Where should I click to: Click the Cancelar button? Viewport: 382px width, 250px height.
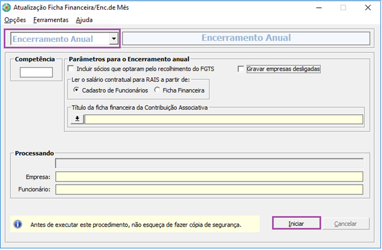coord(346,223)
